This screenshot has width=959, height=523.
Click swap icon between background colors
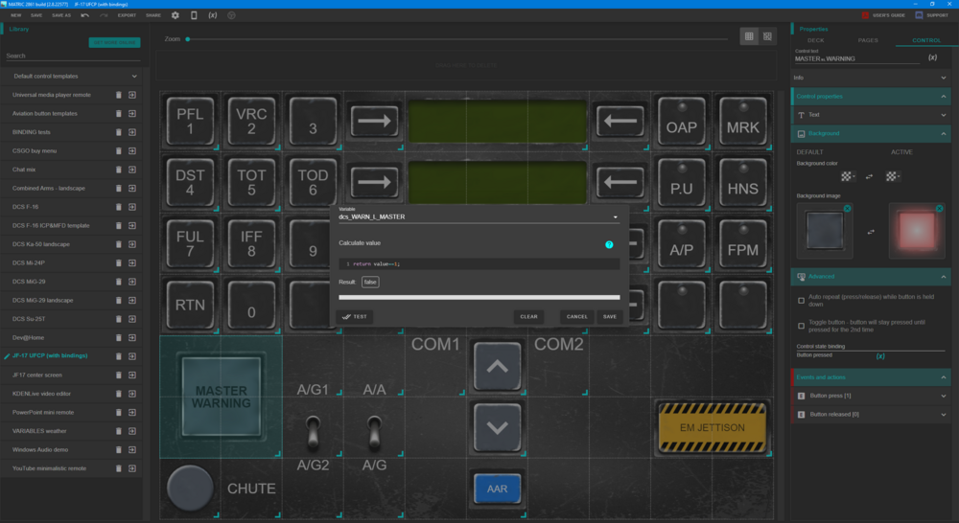(869, 176)
